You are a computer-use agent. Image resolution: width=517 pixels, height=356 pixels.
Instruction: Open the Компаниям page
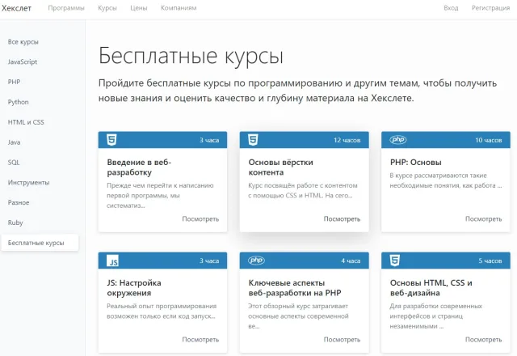point(179,8)
